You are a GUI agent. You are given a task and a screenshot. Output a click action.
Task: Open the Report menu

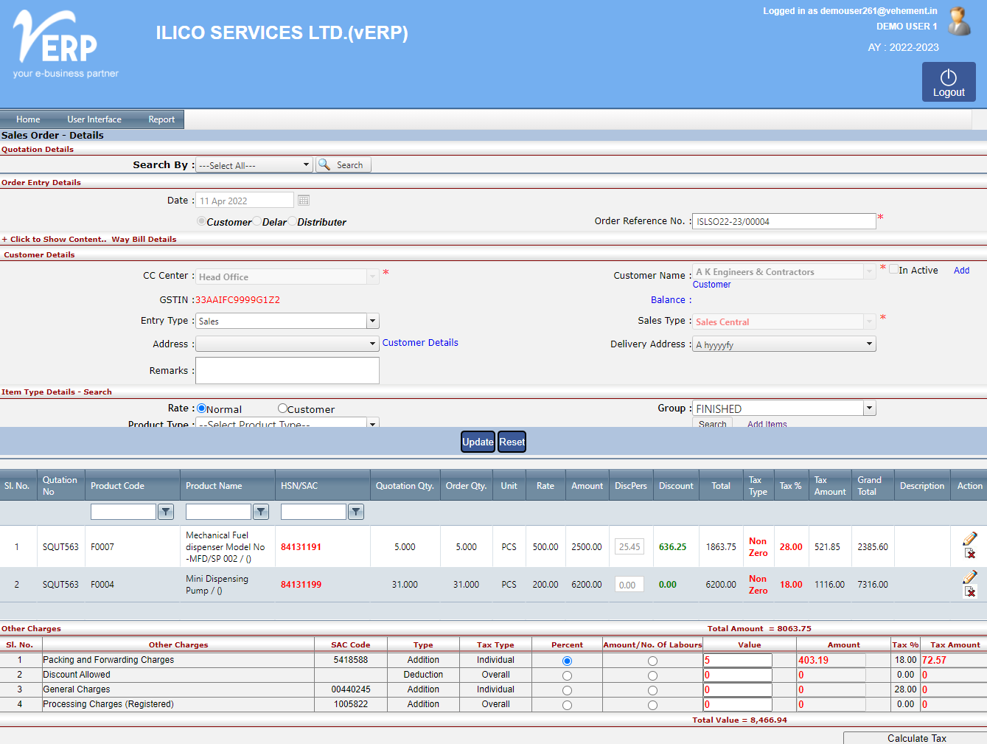161,119
